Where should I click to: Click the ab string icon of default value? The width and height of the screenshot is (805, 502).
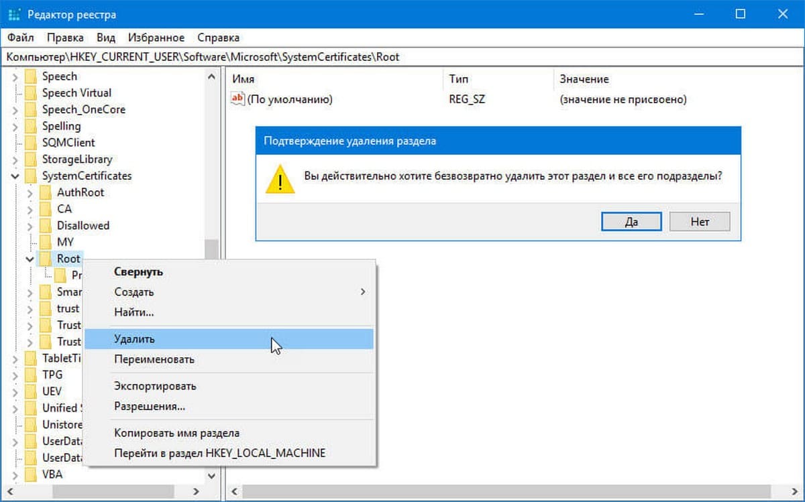[237, 99]
